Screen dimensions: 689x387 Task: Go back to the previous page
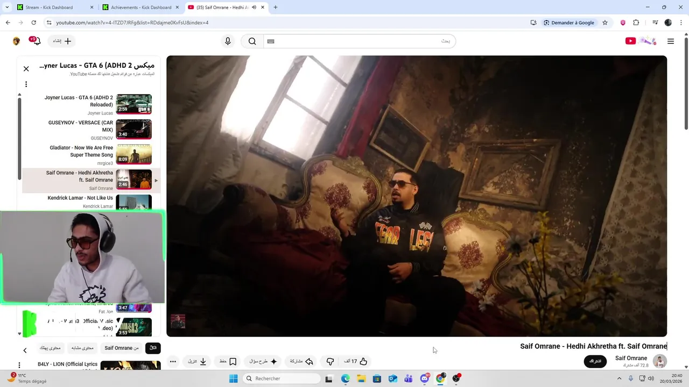(x=8, y=23)
